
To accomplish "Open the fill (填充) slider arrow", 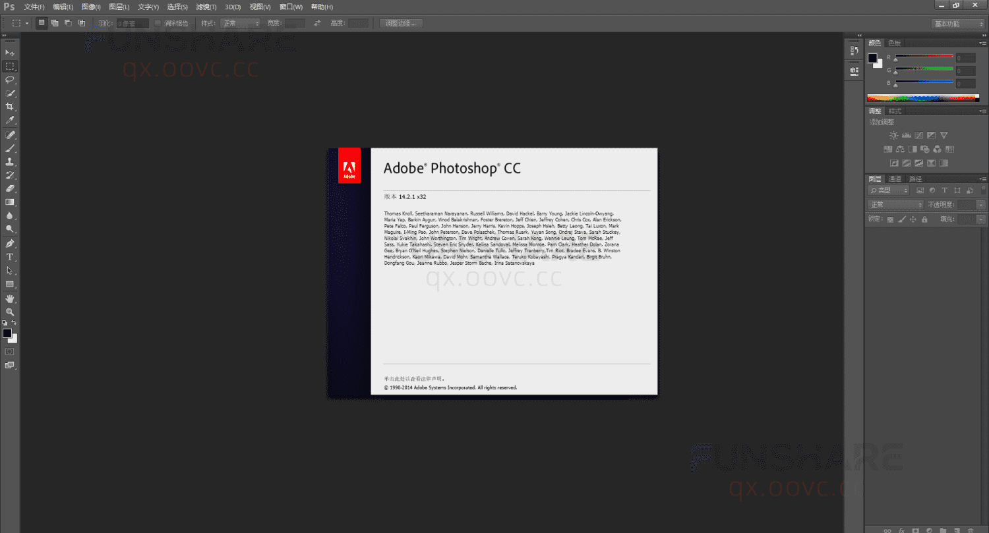I will [981, 219].
